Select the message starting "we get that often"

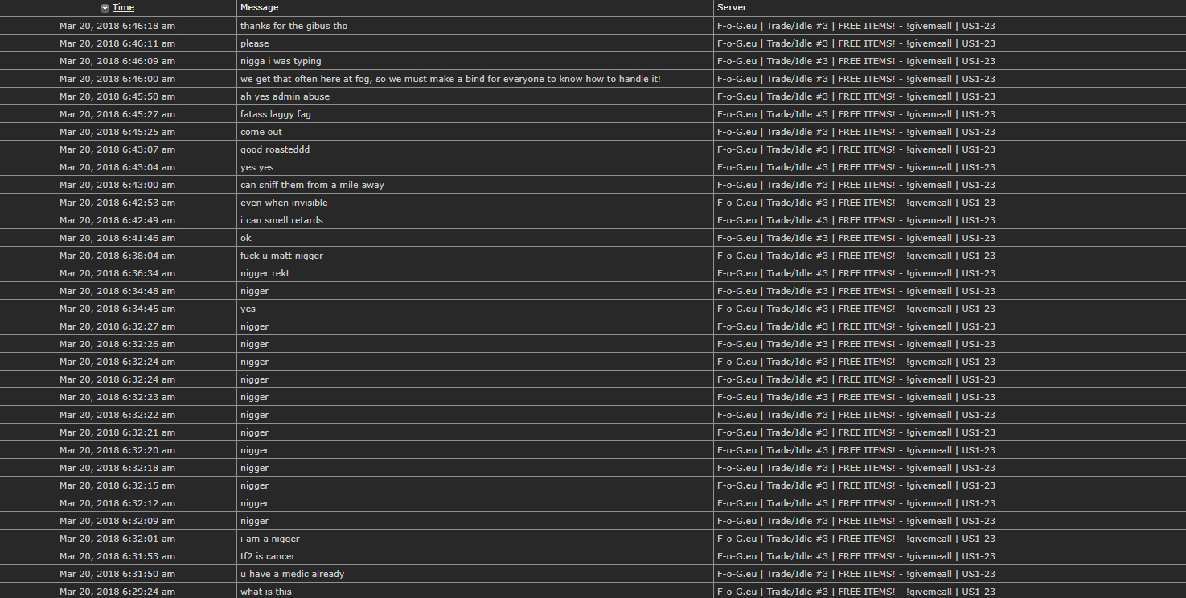pos(450,79)
